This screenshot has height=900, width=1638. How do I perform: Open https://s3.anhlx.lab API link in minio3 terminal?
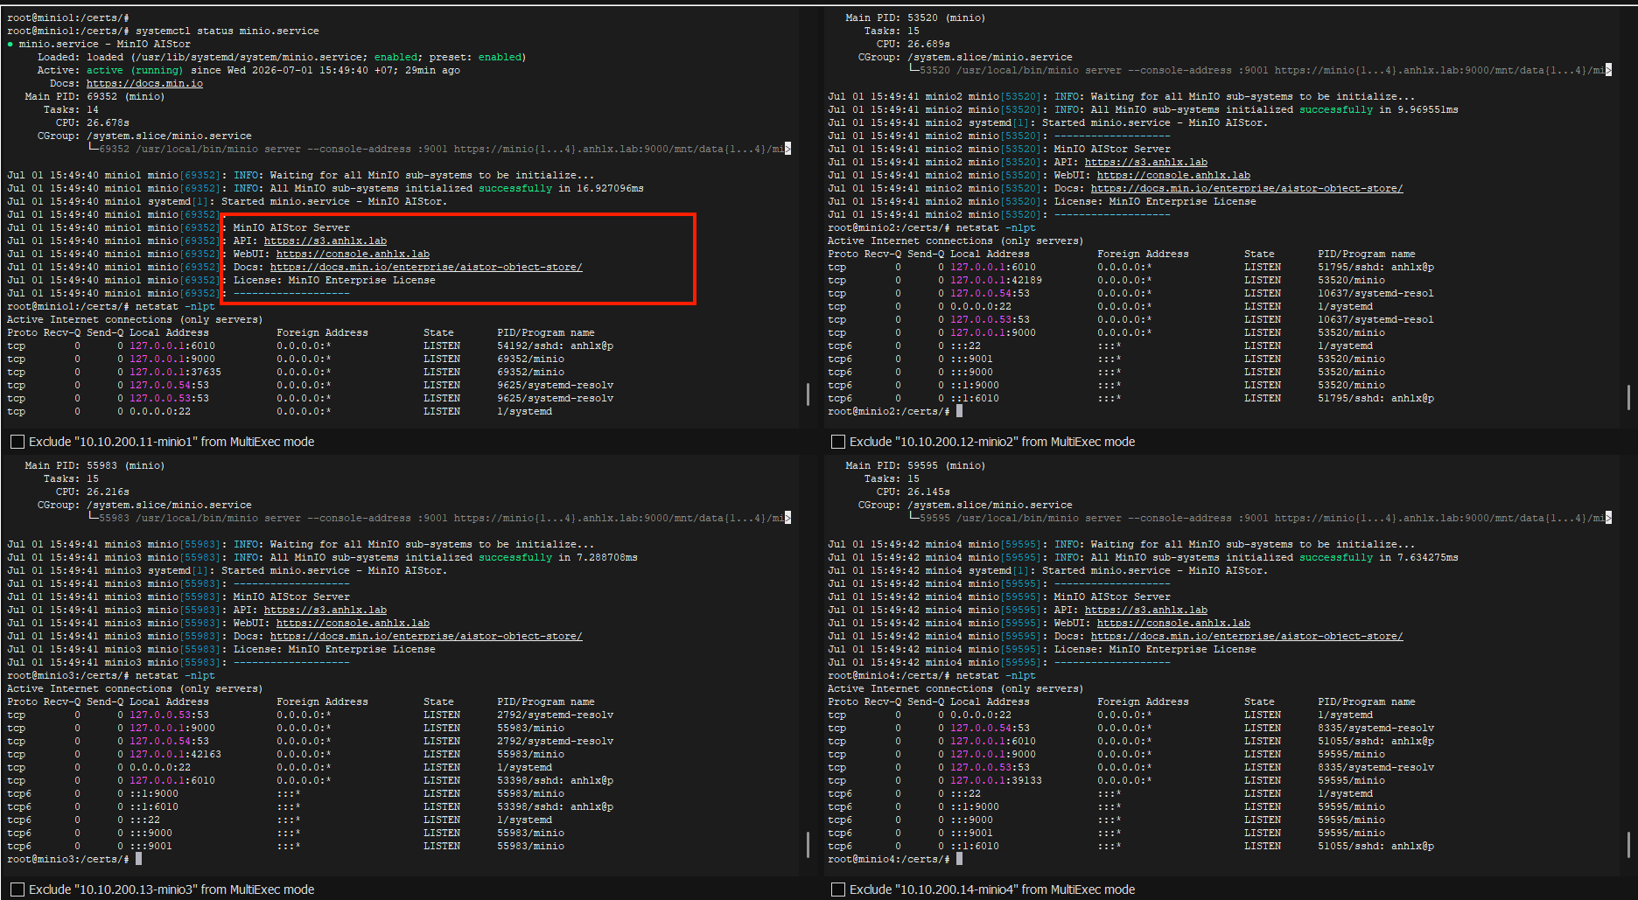pos(325,610)
